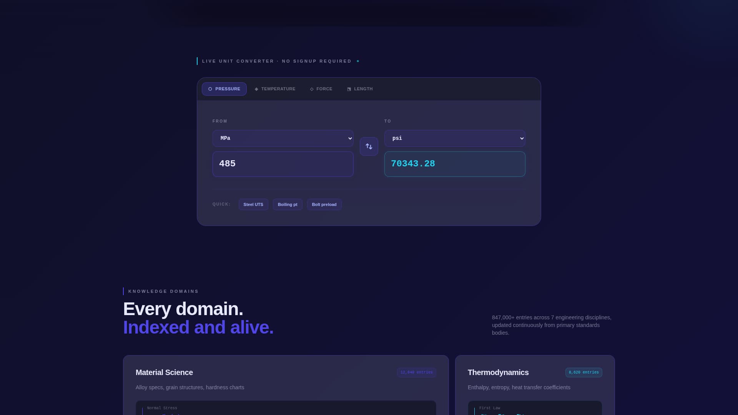Open the Thermodynamics card title
Viewport: 738px width, 415px height.
pyautogui.click(x=498, y=372)
